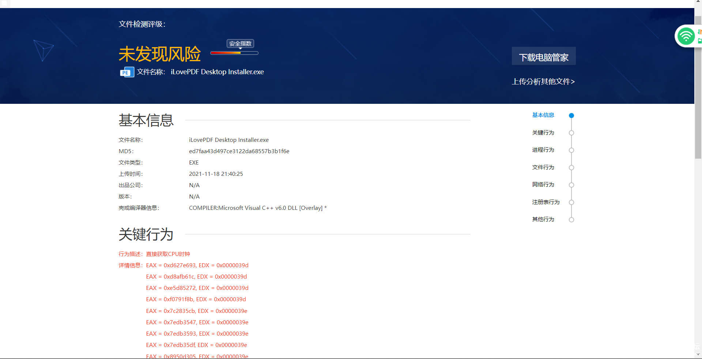
Task: Click the 版本 N/A value
Action: (x=194, y=197)
